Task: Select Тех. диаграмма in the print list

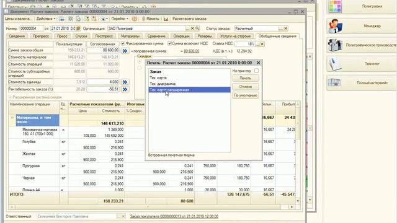Action: pyautogui.click(x=189, y=84)
